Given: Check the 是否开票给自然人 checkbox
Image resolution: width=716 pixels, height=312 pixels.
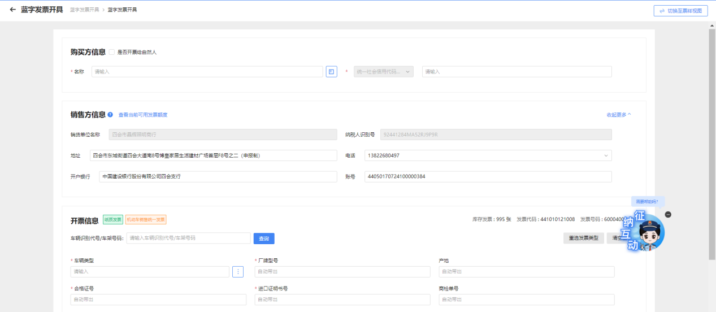Looking at the screenshot, I should tap(112, 52).
